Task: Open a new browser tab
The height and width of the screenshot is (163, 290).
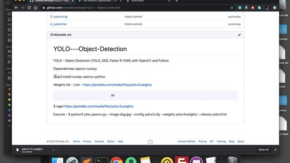Action: coord(176,1)
